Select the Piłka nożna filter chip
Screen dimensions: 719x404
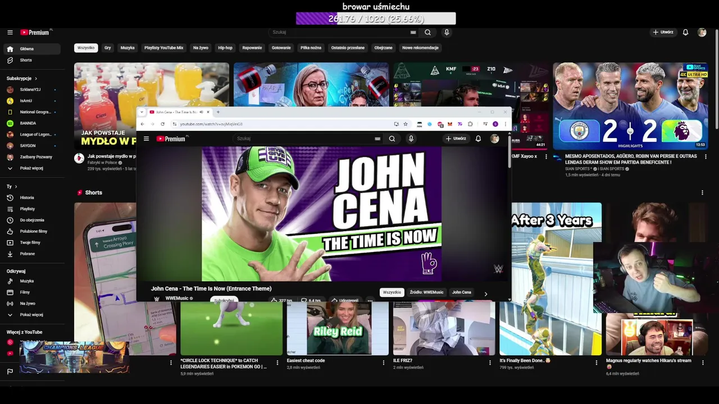pyautogui.click(x=311, y=48)
